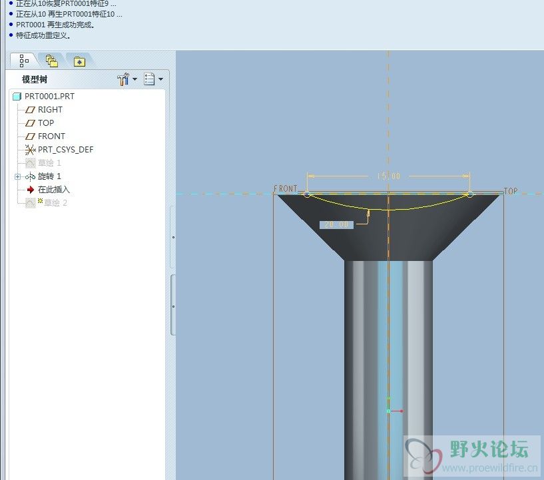Click the PRT0001.PRT part icon
The width and height of the screenshot is (544, 480).
coord(17,96)
